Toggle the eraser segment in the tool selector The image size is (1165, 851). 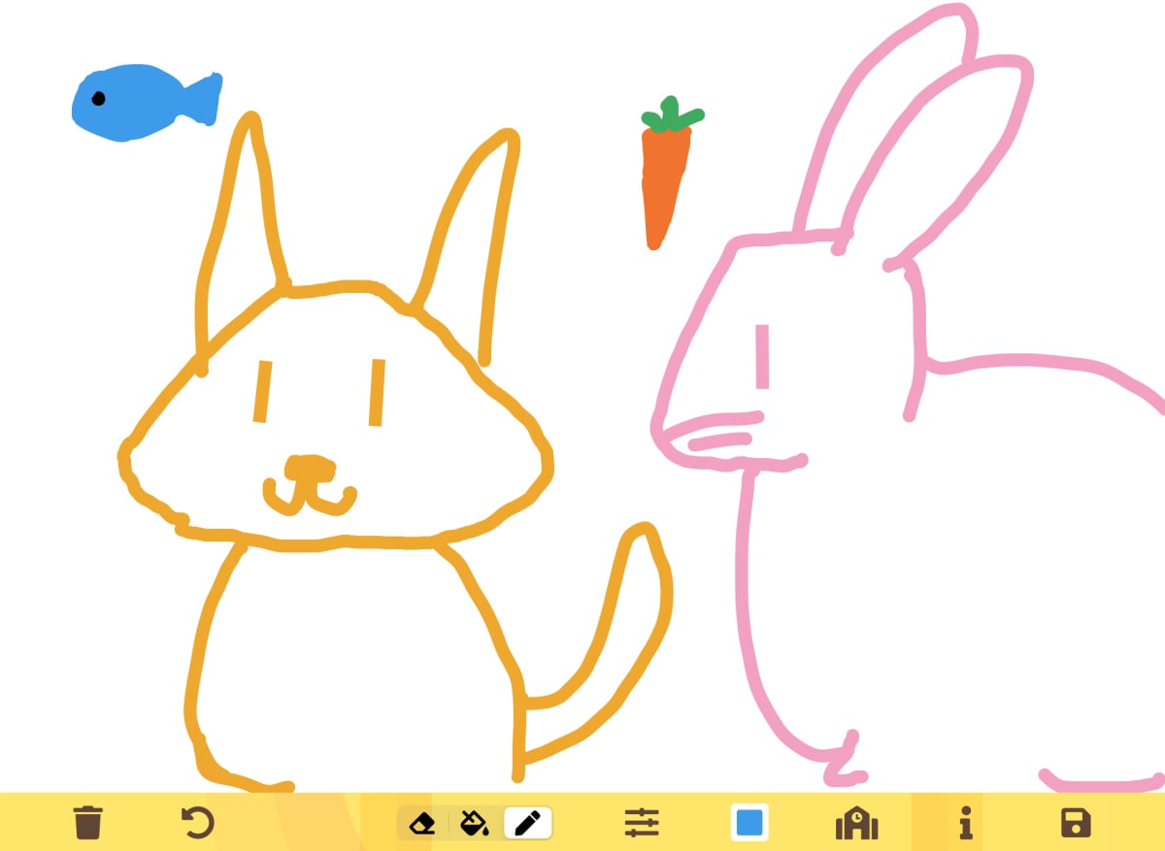coord(424,823)
